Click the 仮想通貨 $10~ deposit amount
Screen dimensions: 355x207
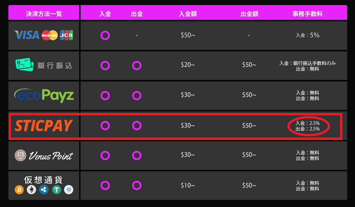coord(188,185)
